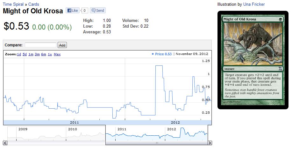Click the Add compare button

coord(62,45)
